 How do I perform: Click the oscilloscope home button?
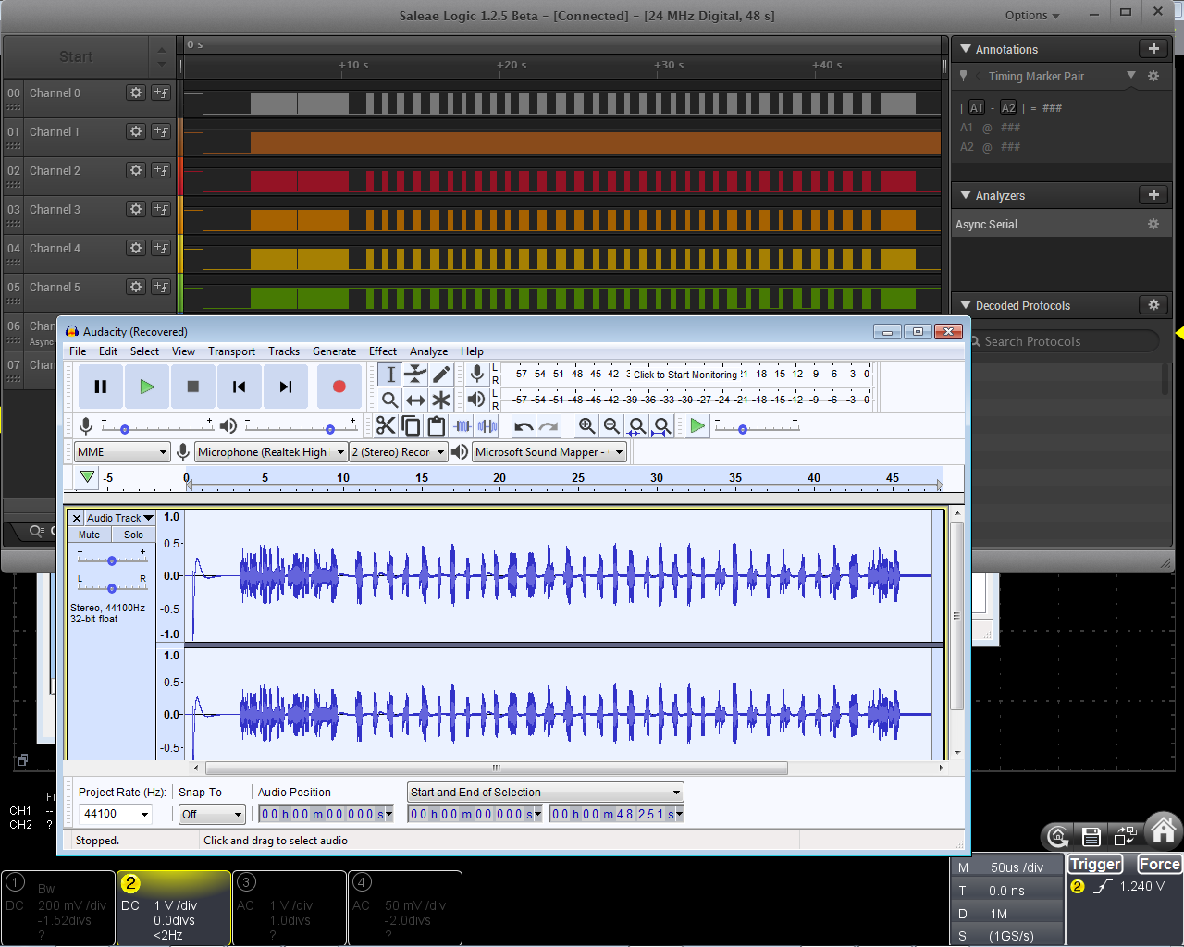click(1164, 830)
